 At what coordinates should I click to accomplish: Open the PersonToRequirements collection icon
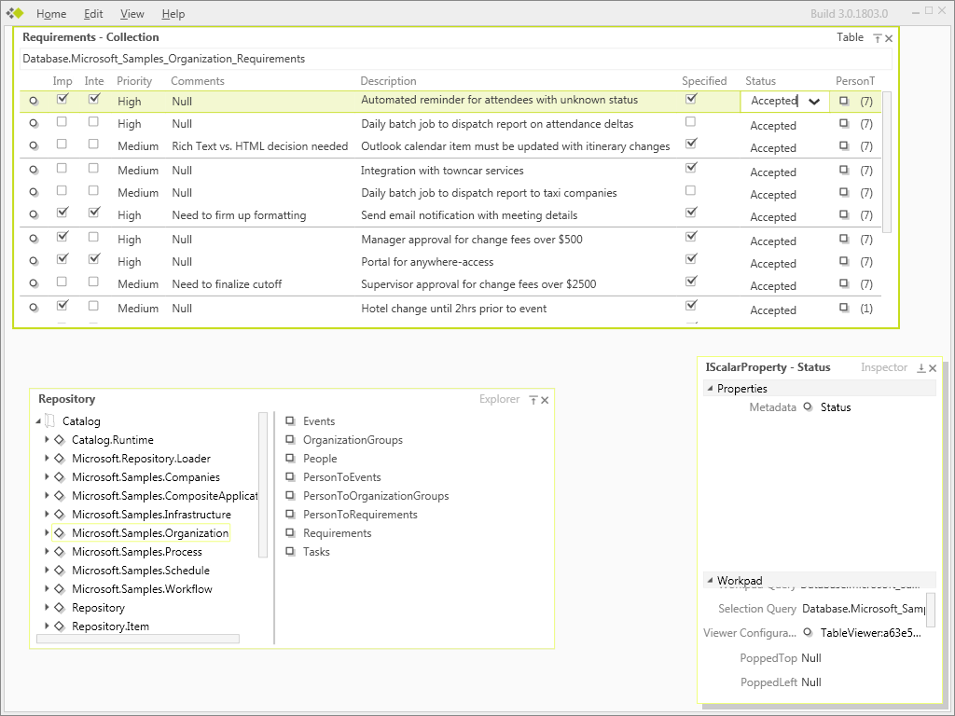click(x=291, y=515)
